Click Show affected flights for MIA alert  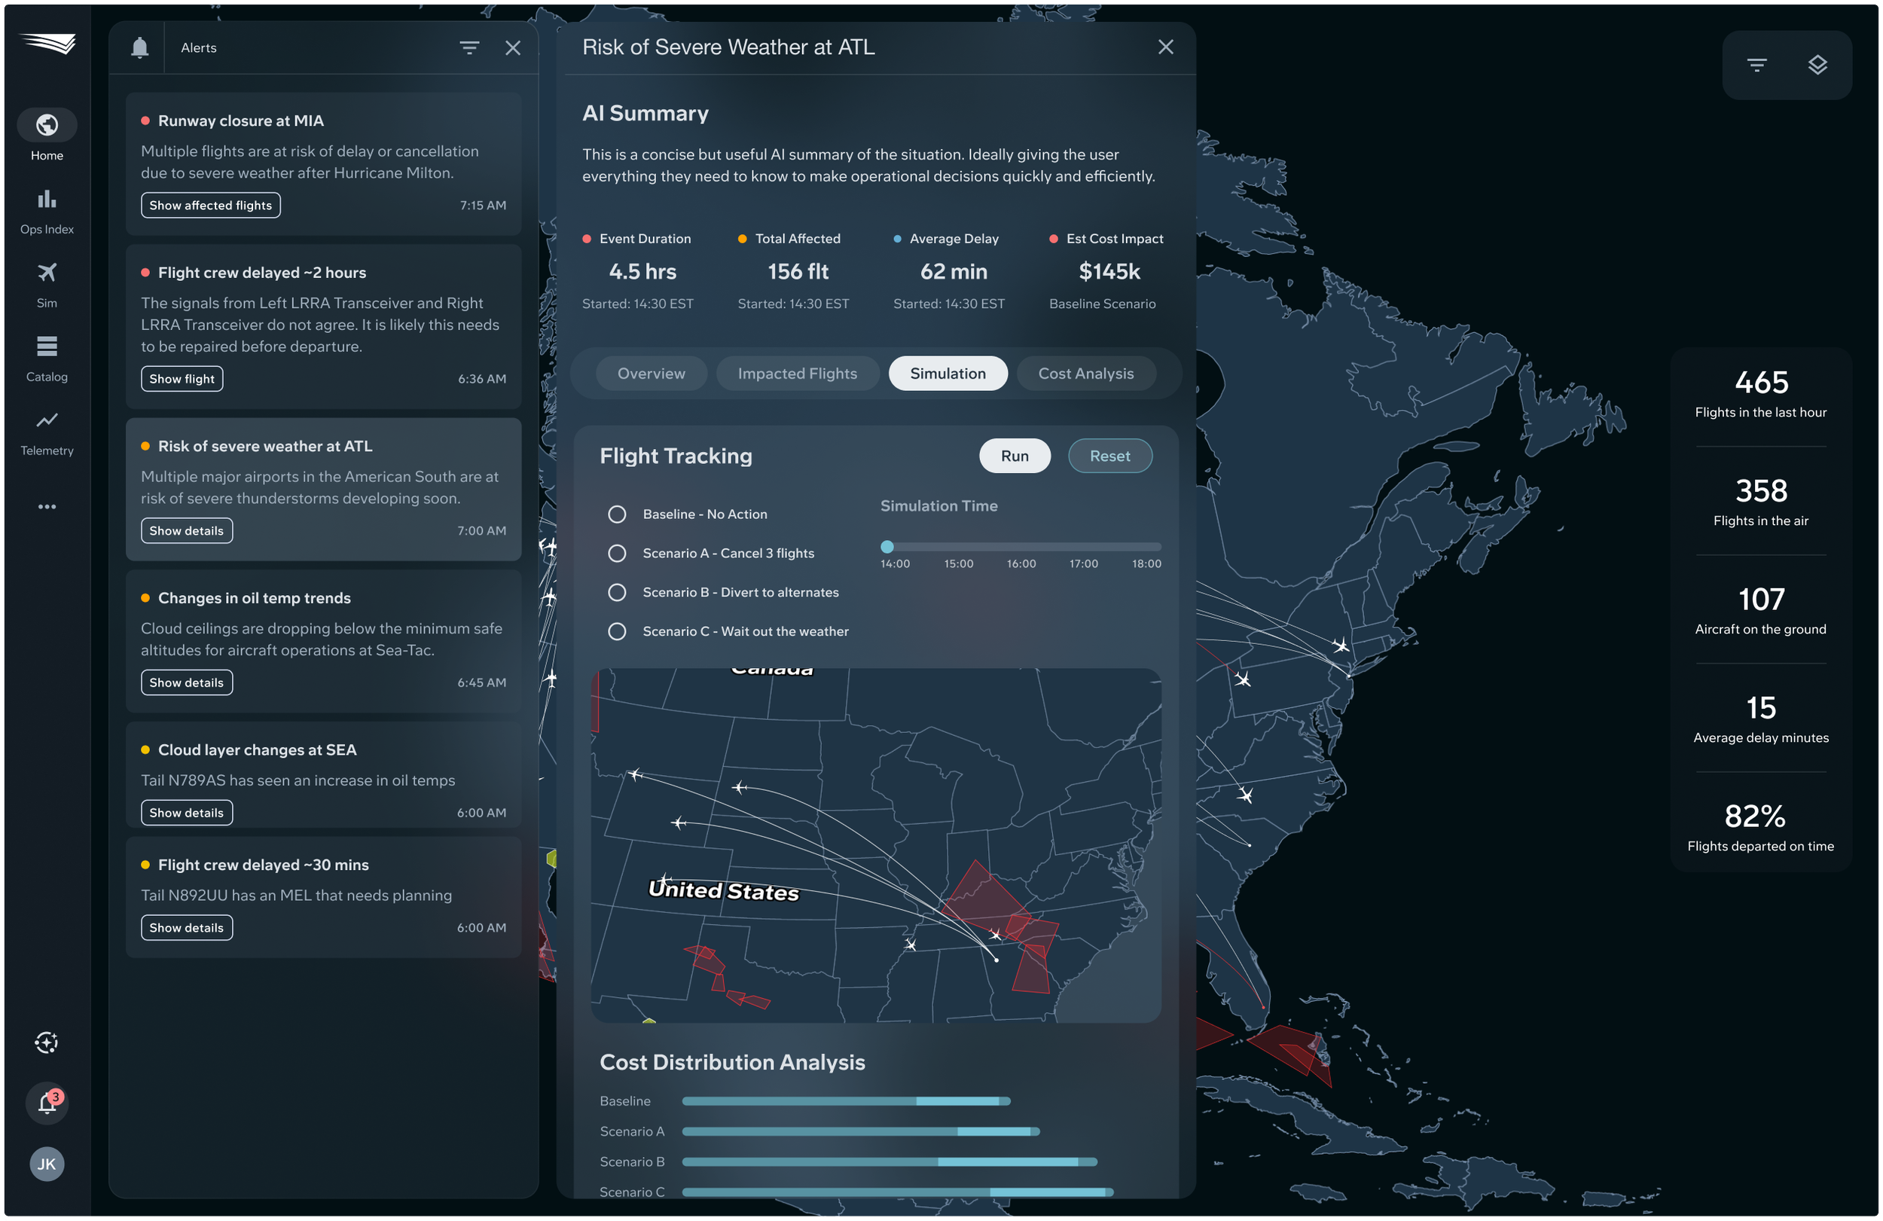(210, 206)
